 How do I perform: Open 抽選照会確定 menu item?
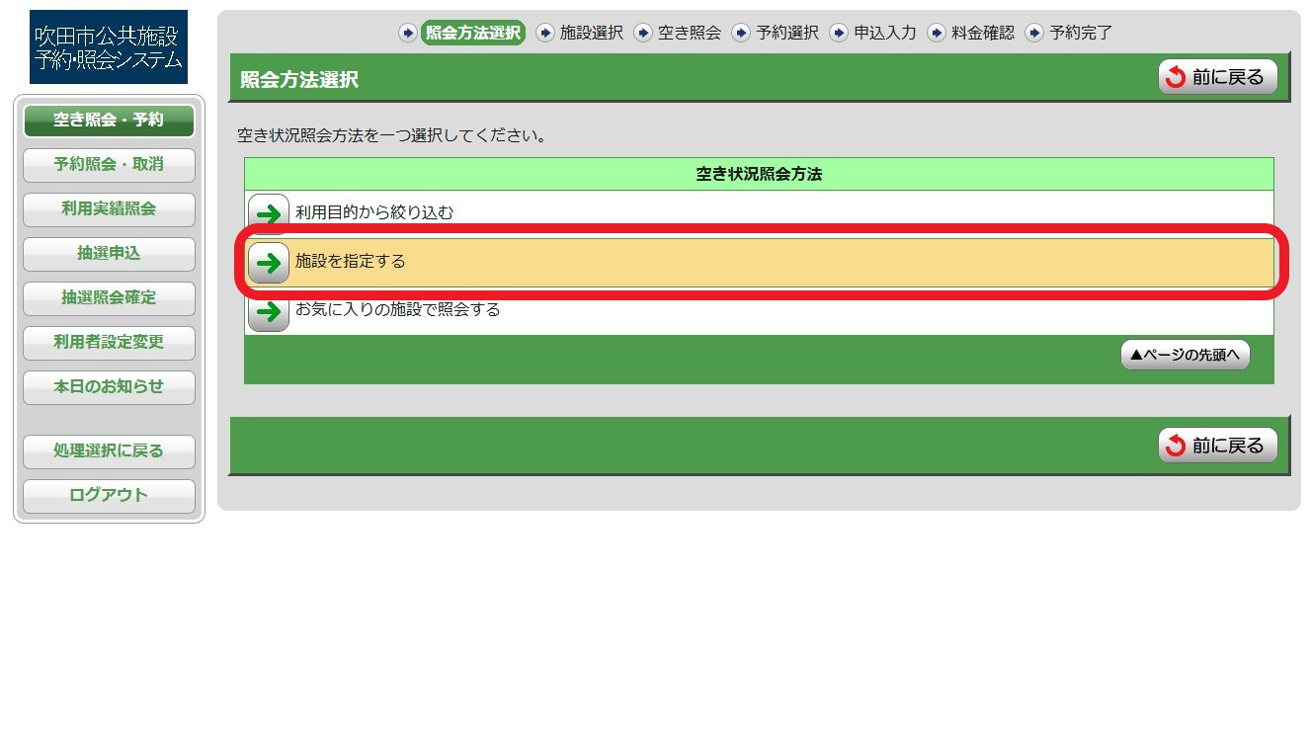[109, 298]
